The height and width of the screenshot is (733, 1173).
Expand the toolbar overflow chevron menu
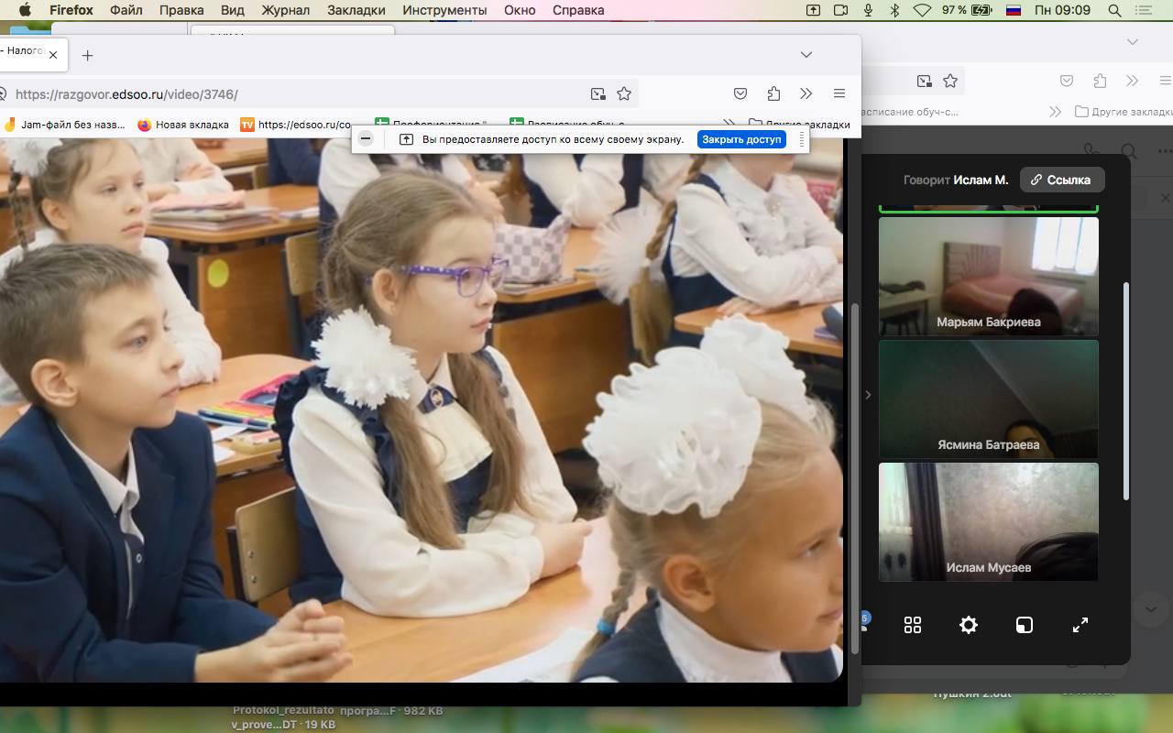coord(806,93)
